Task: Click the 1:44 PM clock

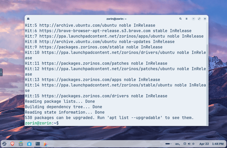Action: (x=218, y=144)
